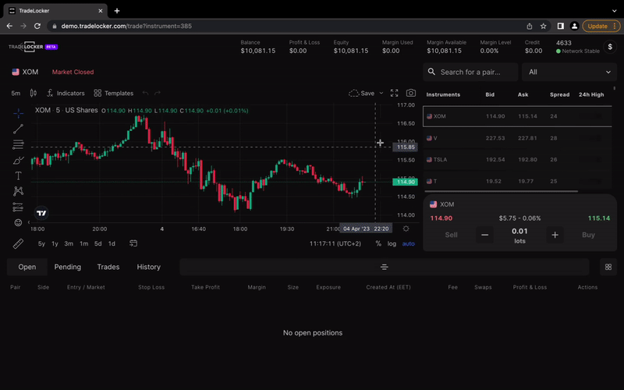Image resolution: width=624 pixels, height=390 pixels.
Task: Open a new browser tab
Action: (117, 11)
